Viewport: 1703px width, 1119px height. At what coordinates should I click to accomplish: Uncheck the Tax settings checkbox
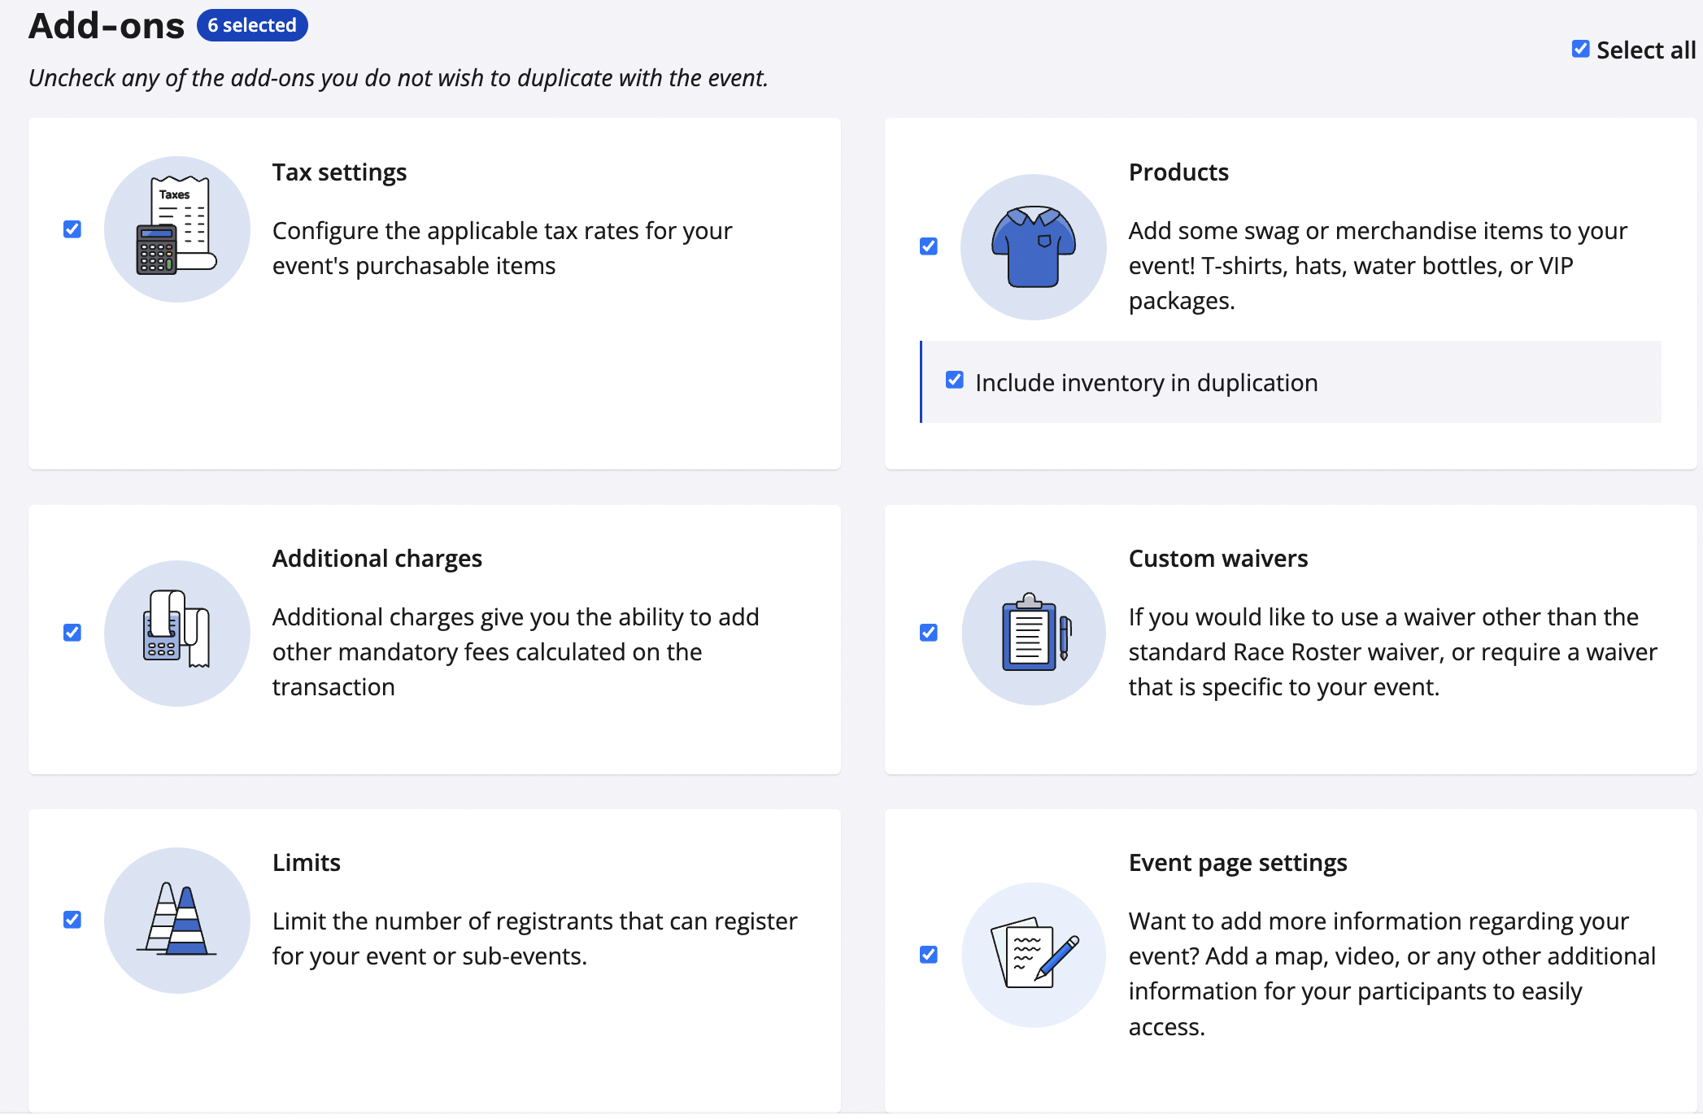pos(72,229)
